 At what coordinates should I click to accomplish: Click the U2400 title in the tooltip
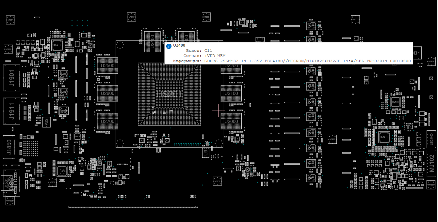(x=179, y=45)
